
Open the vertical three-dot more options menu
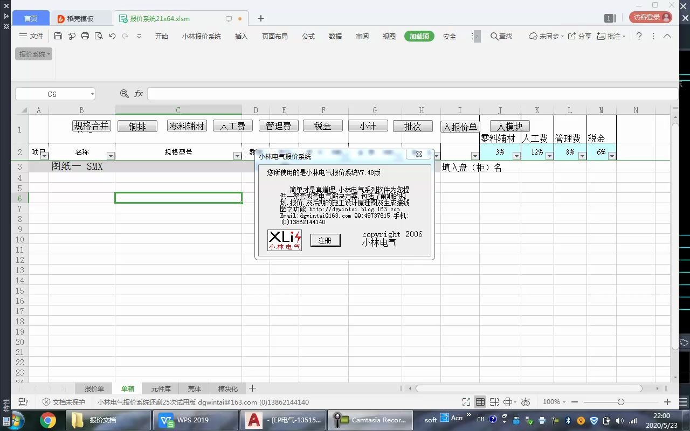click(x=653, y=36)
